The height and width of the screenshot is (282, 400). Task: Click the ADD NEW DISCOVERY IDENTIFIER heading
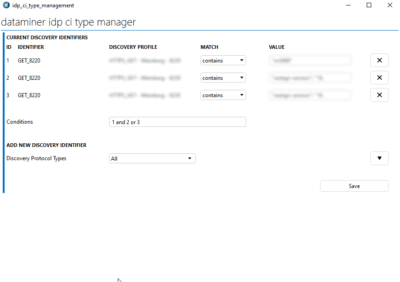point(47,145)
